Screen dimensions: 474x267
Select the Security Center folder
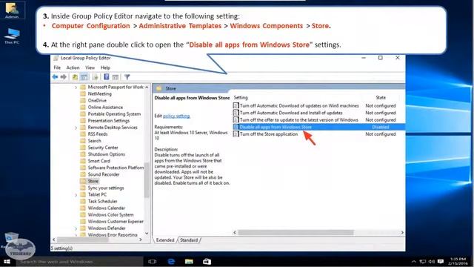click(x=103, y=148)
